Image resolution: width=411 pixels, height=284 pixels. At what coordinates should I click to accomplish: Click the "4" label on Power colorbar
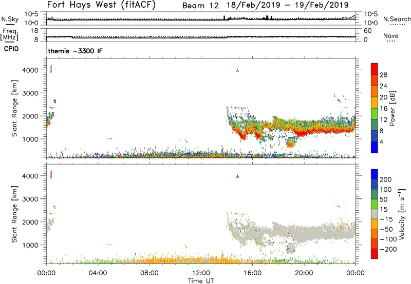coord(381,142)
